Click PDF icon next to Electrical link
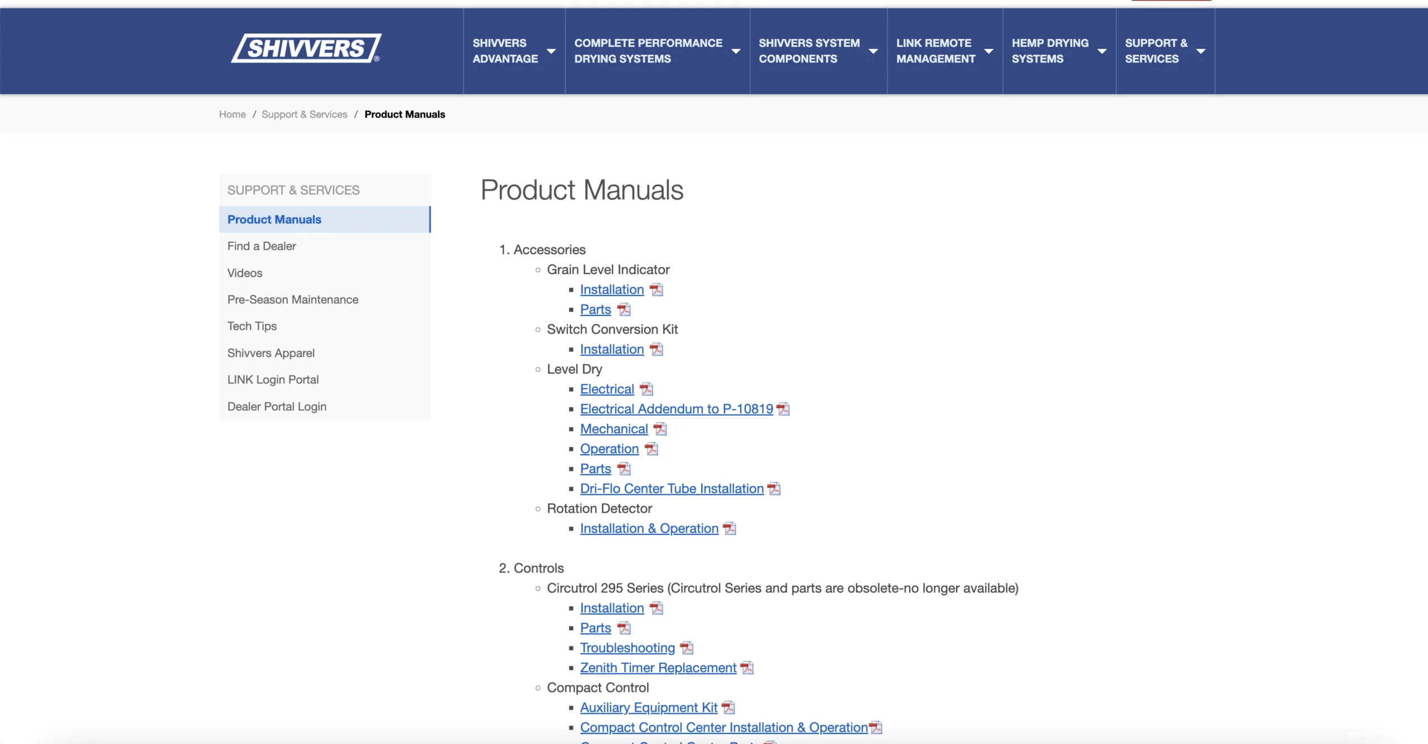This screenshot has width=1428, height=744. pyautogui.click(x=647, y=389)
